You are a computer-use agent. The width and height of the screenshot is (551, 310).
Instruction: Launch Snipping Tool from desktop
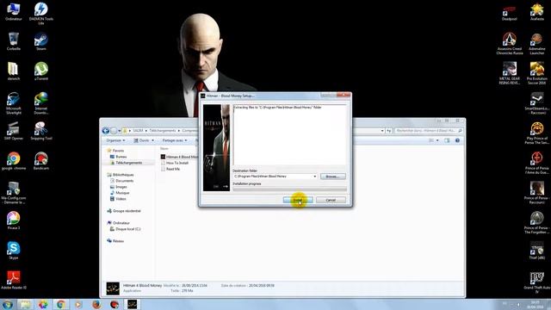(x=41, y=131)
